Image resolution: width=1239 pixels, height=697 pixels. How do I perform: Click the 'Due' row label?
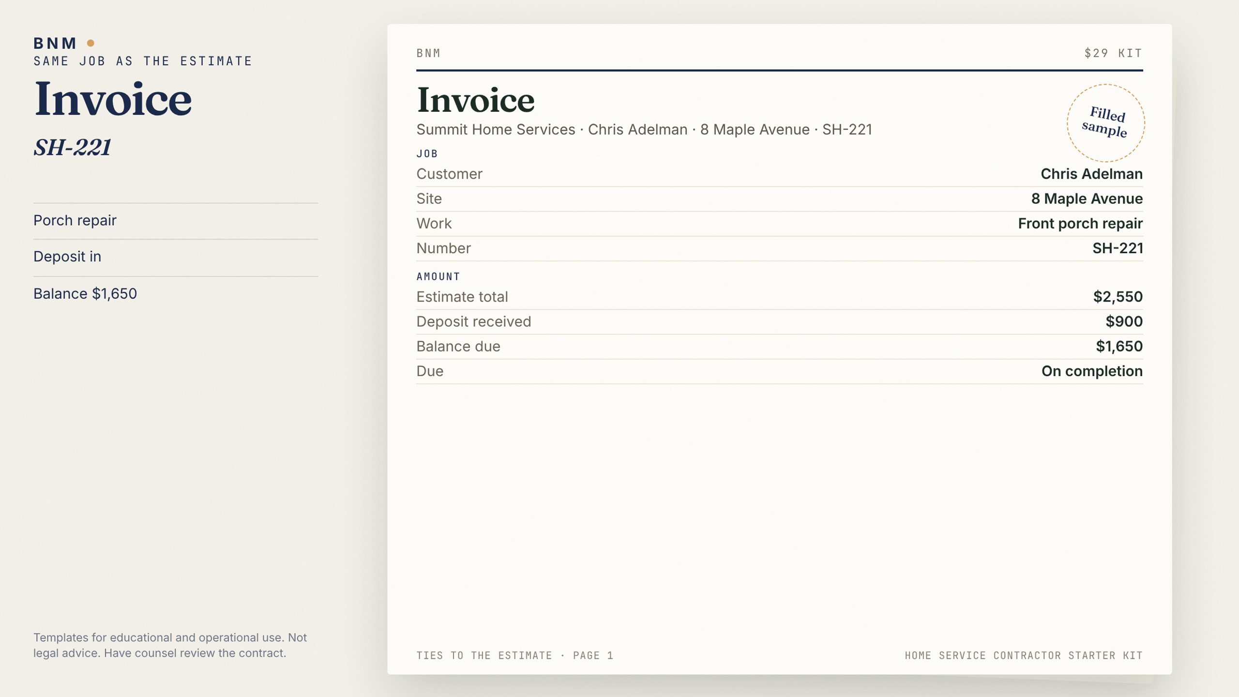click(x=430, y=371)
